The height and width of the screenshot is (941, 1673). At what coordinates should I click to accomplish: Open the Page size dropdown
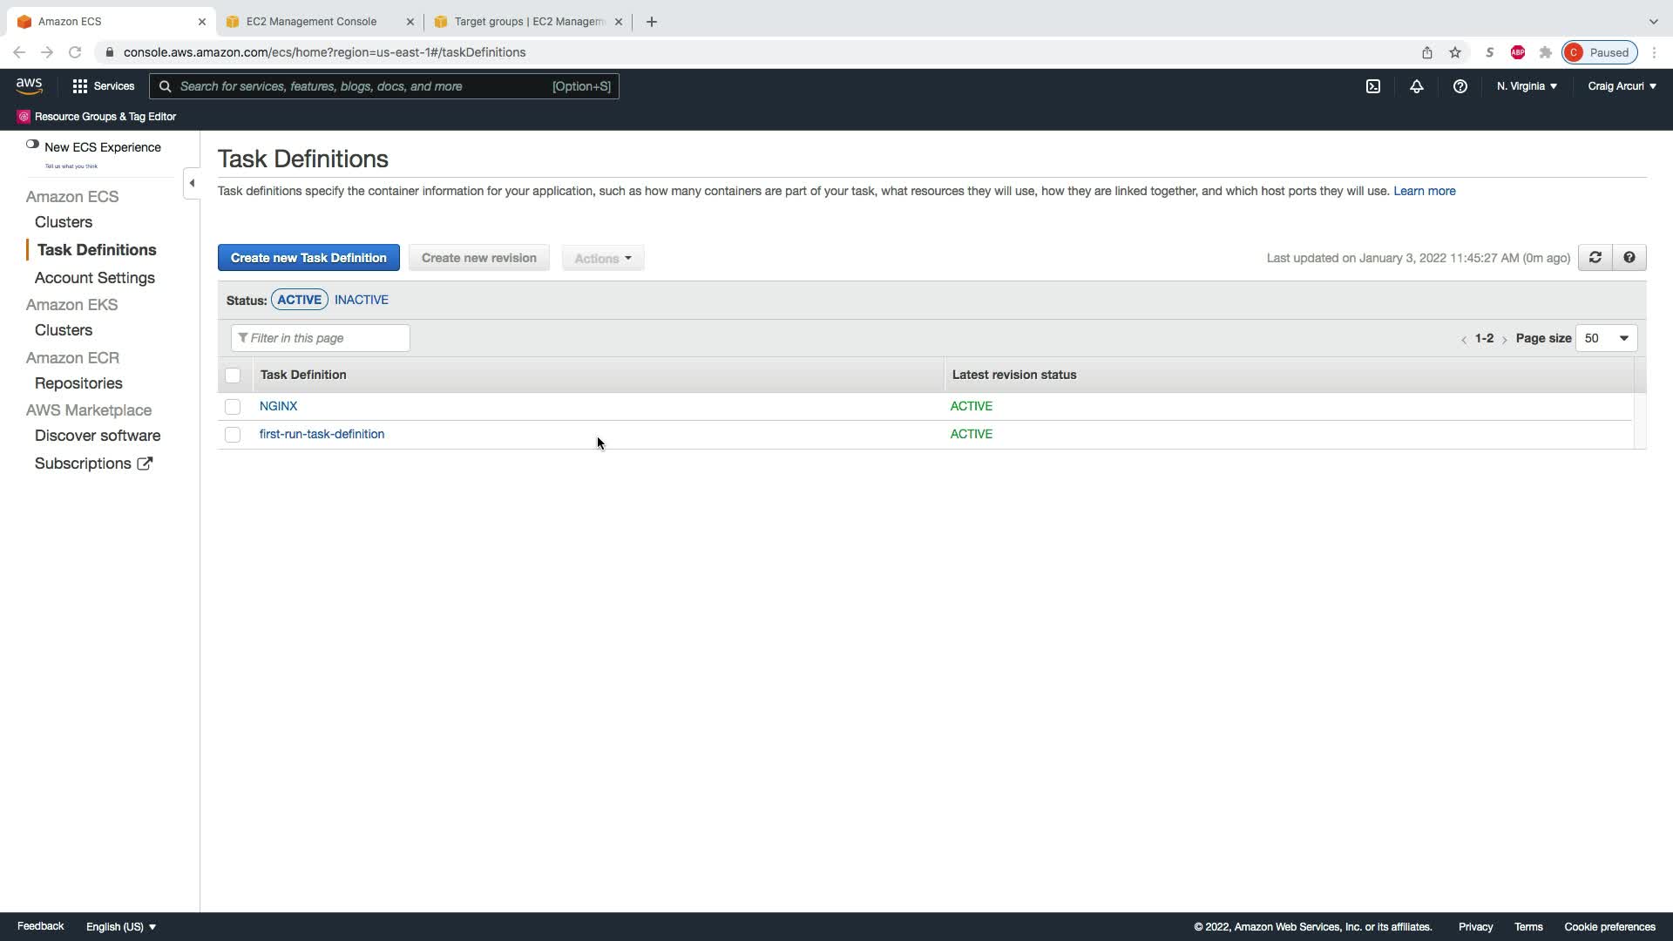click(1606, 338)
